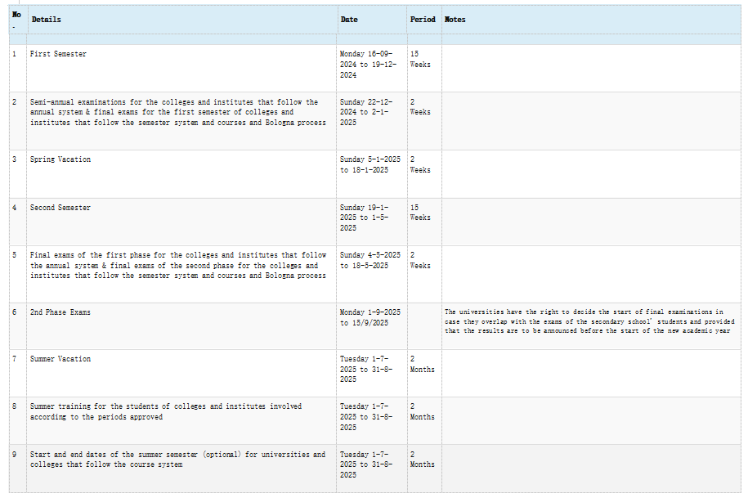Viewport: 748px width, 498px height.
Task: Click the Date column header
Action: coord(349,20)
